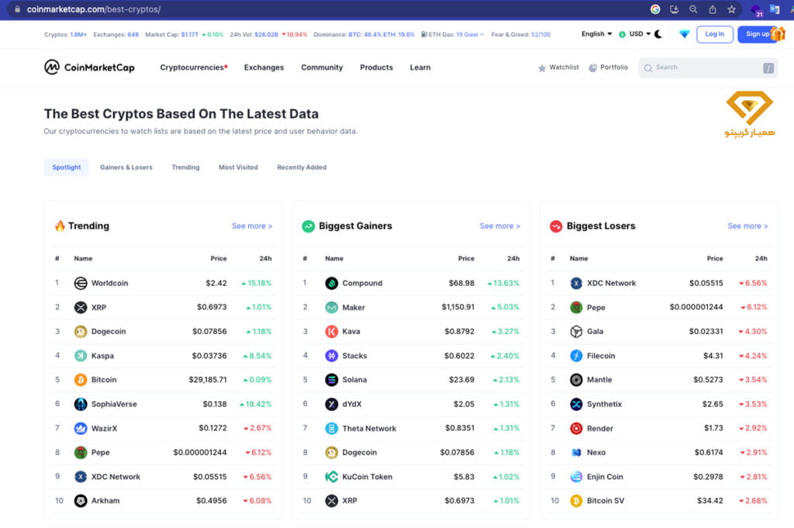Click the Arkham coin icon
The image size is (794, 528).
point(81,501)
